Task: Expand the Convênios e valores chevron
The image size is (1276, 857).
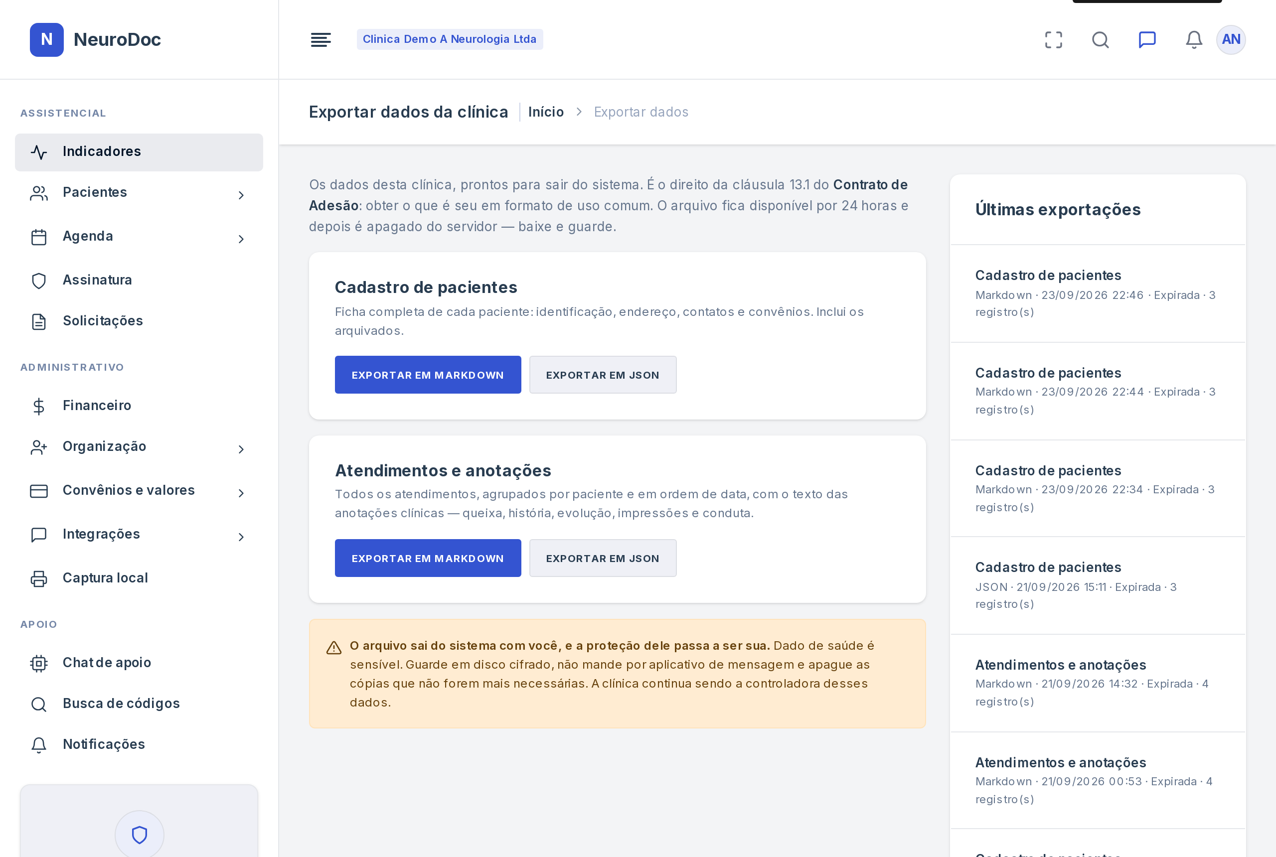Action: pos(241,493)
